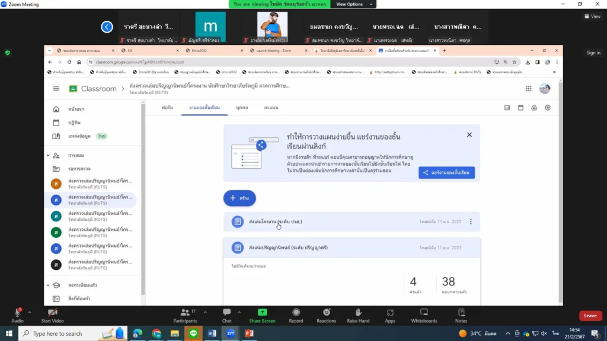The height and width of the screenshot is (341, 607).
Task: Click Sign in on the right side panel
Action: [593, 53]
